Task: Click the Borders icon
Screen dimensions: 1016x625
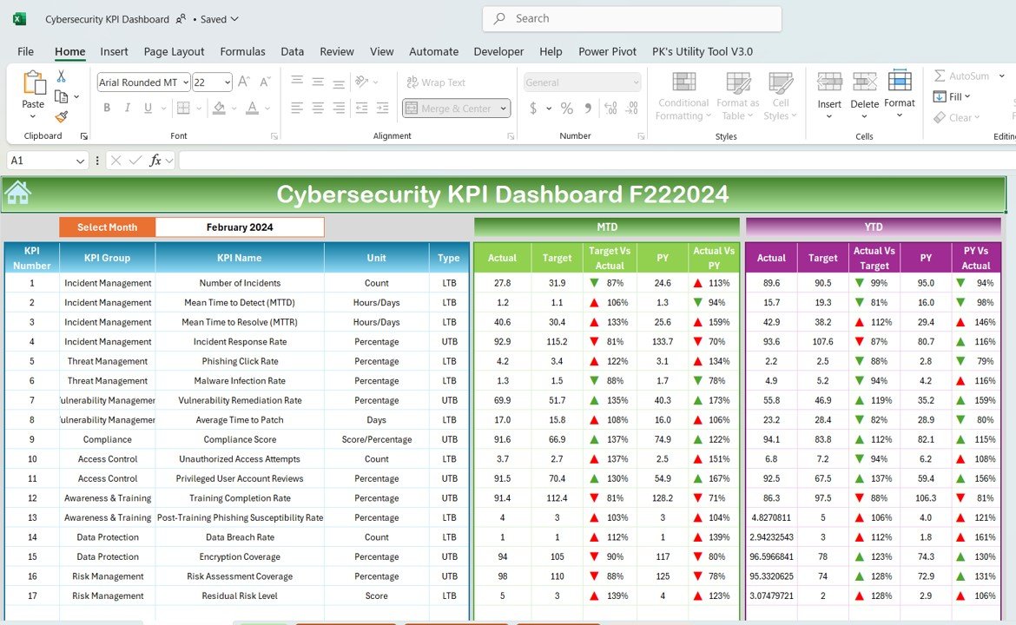Action: (x=183, y=109)
